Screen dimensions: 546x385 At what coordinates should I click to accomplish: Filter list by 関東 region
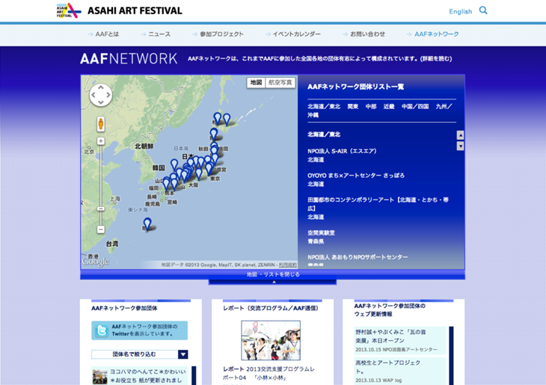353,106
